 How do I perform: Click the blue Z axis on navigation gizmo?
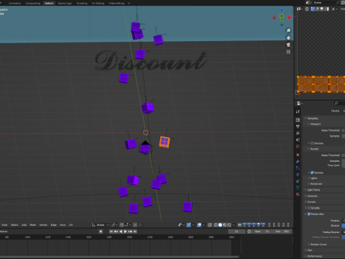pyautogui.click(x=282, y=10)
